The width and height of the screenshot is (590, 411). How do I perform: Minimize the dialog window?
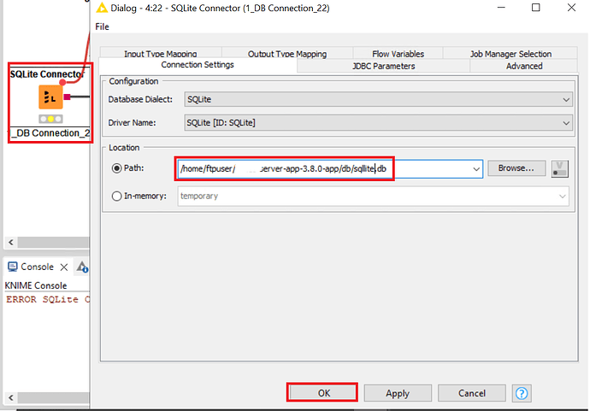tap(501, 8)
